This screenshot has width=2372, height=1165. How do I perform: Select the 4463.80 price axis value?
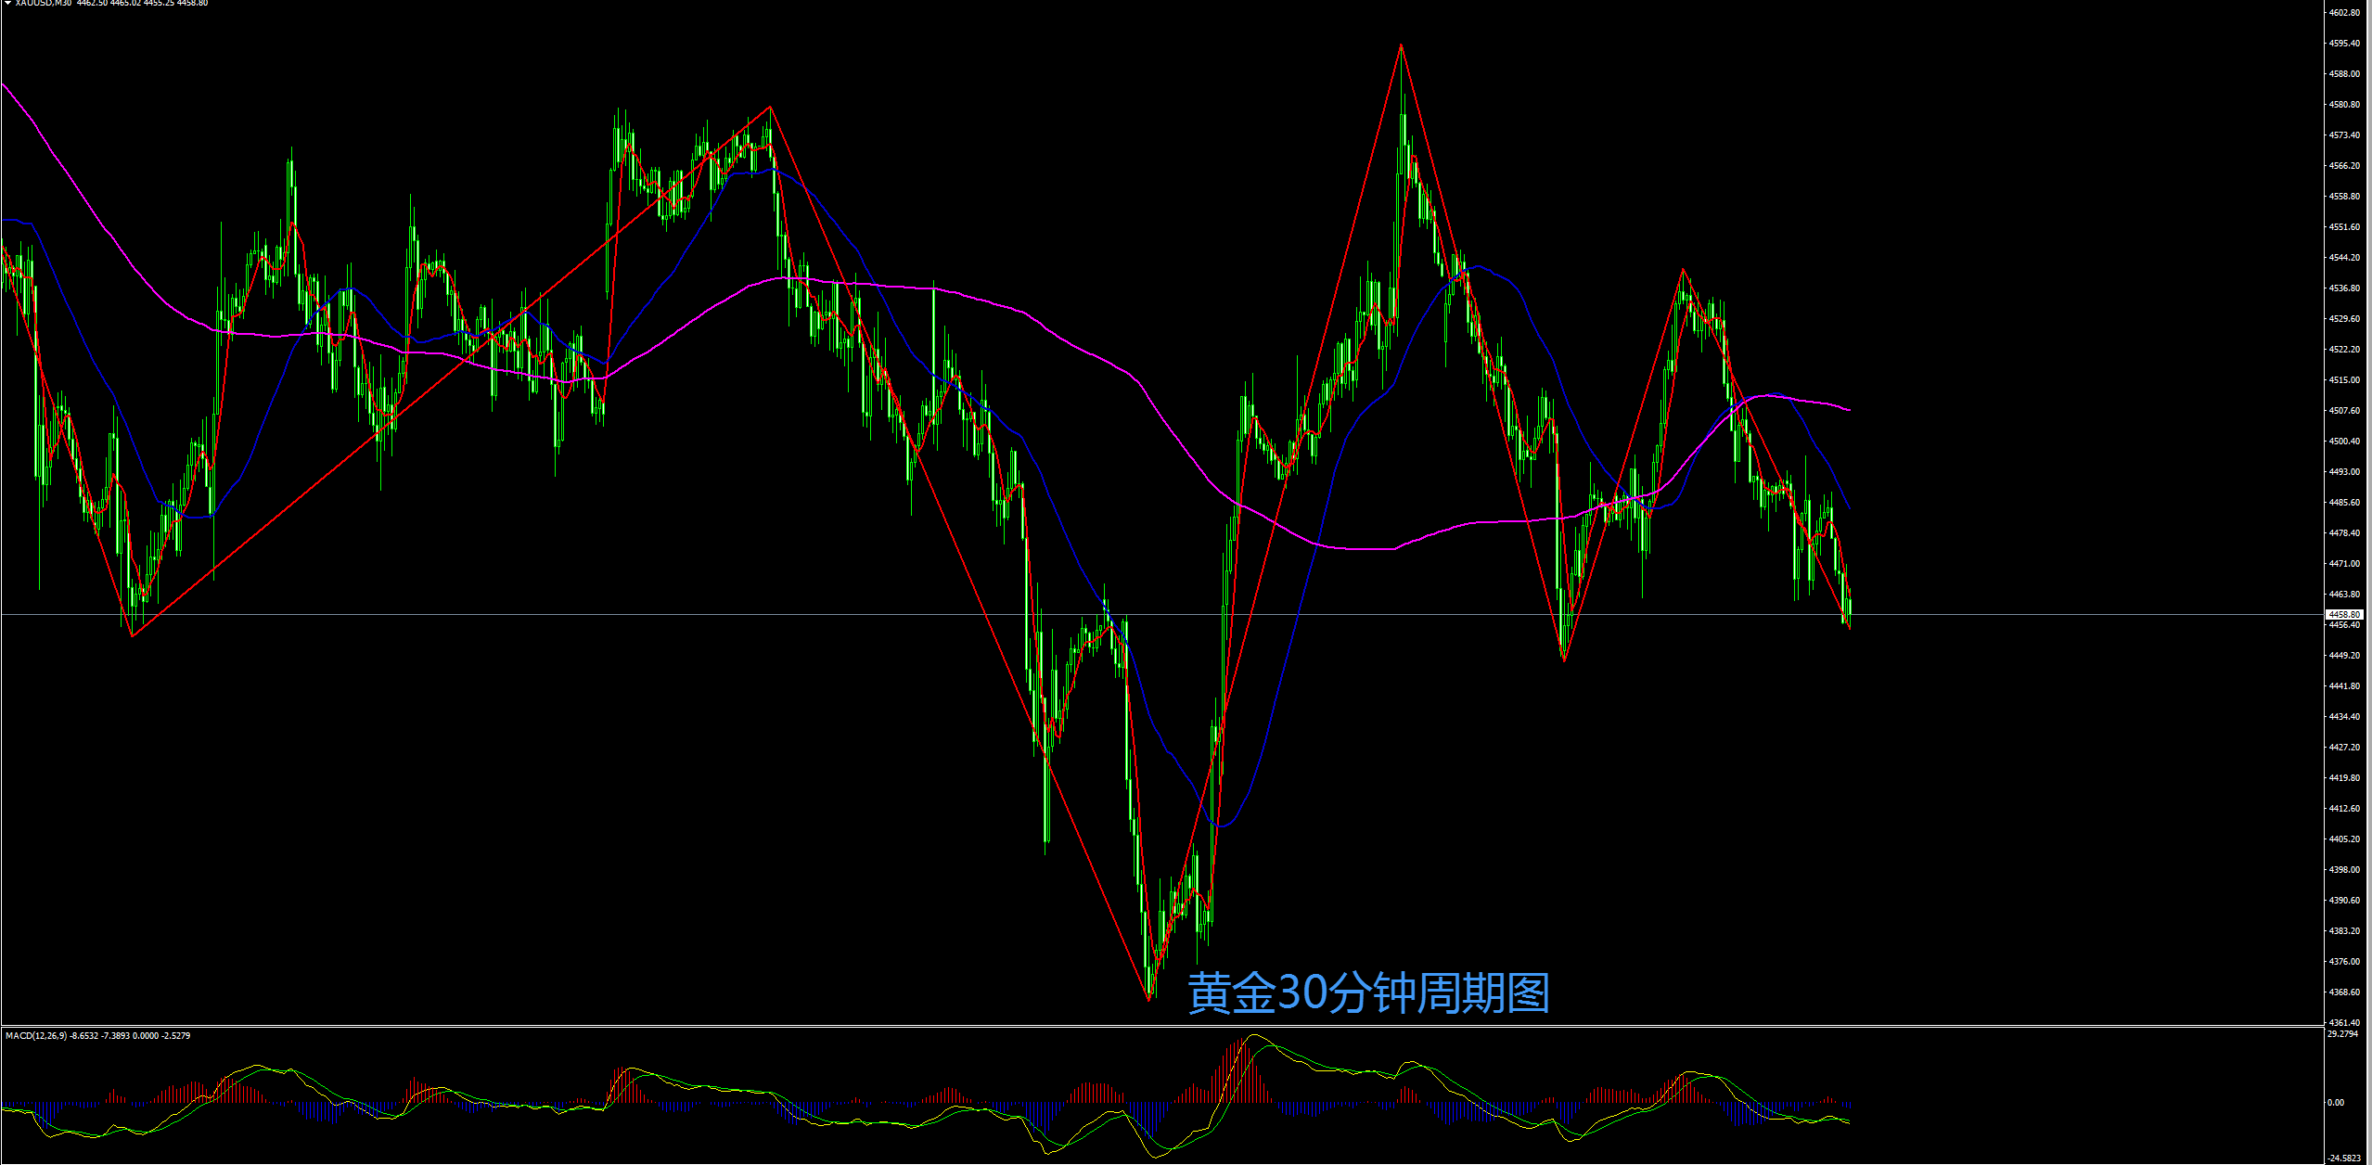(2344, 594)
